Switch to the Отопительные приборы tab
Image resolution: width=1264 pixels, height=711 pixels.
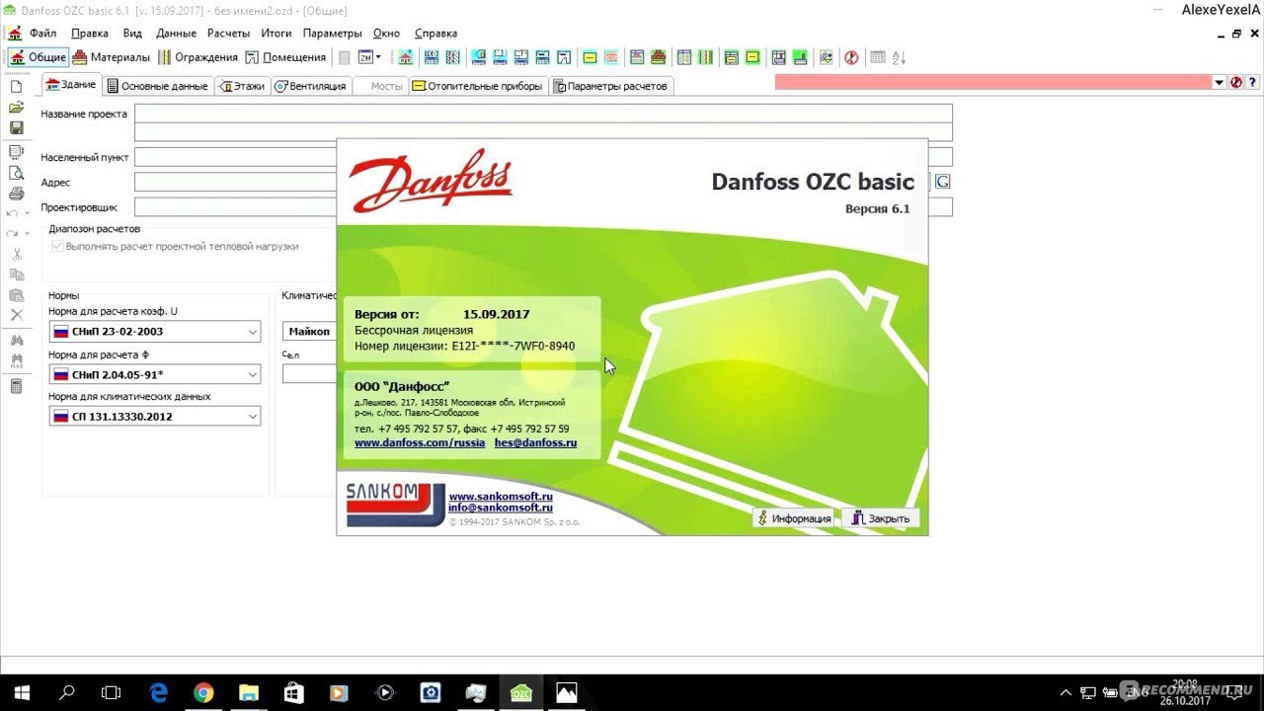click(x=477, y=86)
